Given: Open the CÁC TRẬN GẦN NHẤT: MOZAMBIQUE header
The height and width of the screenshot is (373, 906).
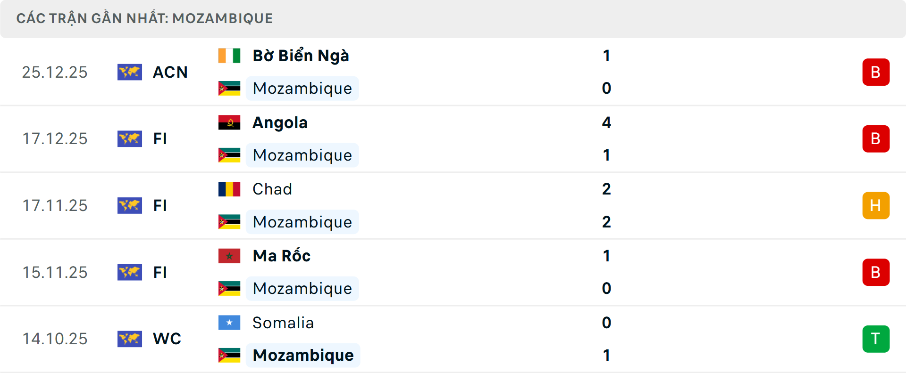Looking at the screenshot, I should pyautogui.click(x=145, y=18).
